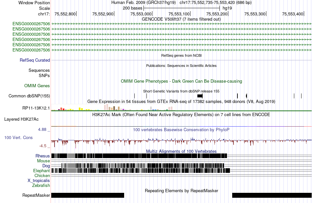312x203 pixels.
Task: Click the Elephant alignment block track
Action: pos(141,171)
